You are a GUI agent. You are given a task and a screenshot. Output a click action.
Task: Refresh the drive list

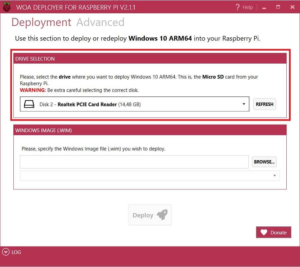pos(265,104)
